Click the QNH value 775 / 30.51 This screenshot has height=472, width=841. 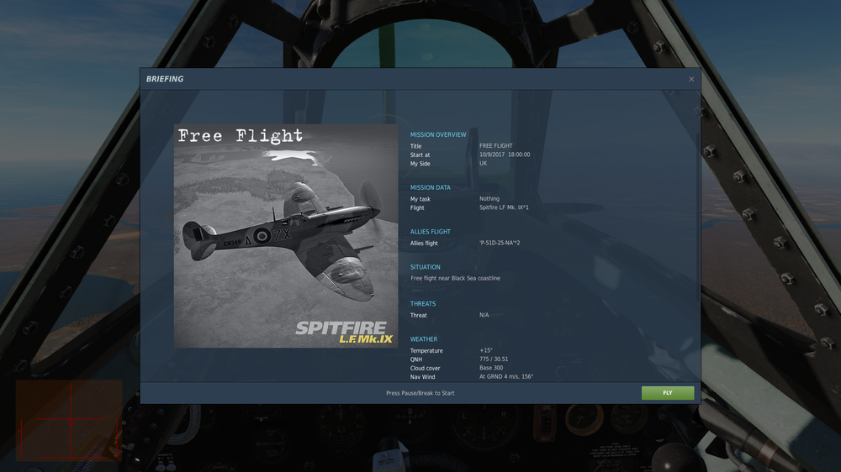pos(494,359)
